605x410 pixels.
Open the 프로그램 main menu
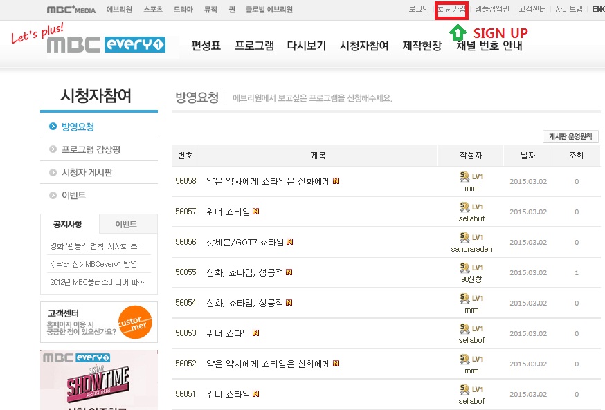click(x=254, y=46)
